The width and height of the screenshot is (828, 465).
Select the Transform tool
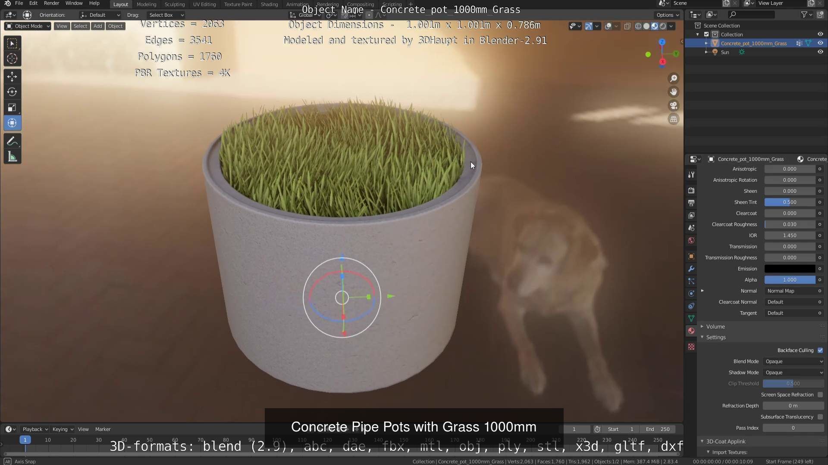pyautogui.click(x=12, y=123)
